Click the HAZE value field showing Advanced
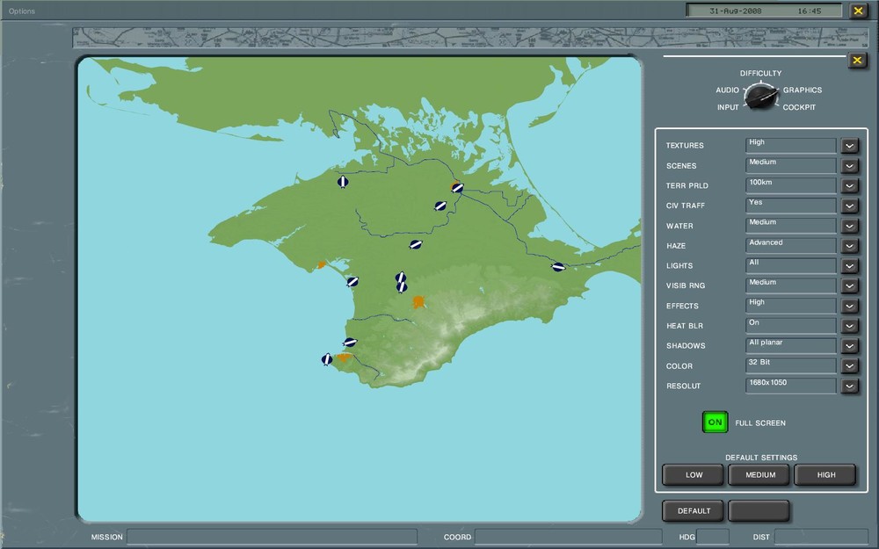Screen dimensions: 879x549 tap(790, 246)
